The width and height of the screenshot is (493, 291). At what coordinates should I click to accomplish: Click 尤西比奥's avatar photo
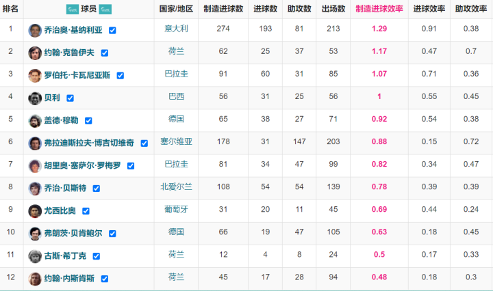coord(35,211)
